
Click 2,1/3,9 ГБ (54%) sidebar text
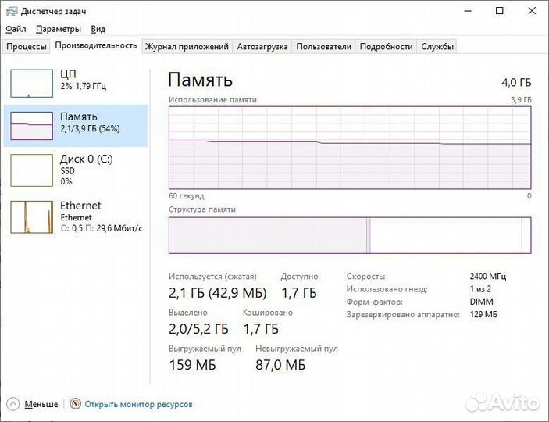90,128
